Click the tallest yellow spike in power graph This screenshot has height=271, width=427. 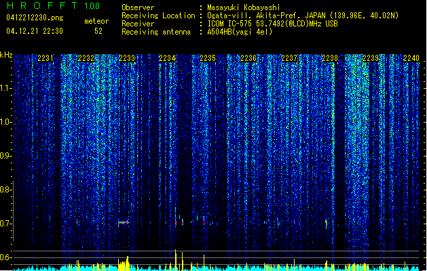[175, 259]
